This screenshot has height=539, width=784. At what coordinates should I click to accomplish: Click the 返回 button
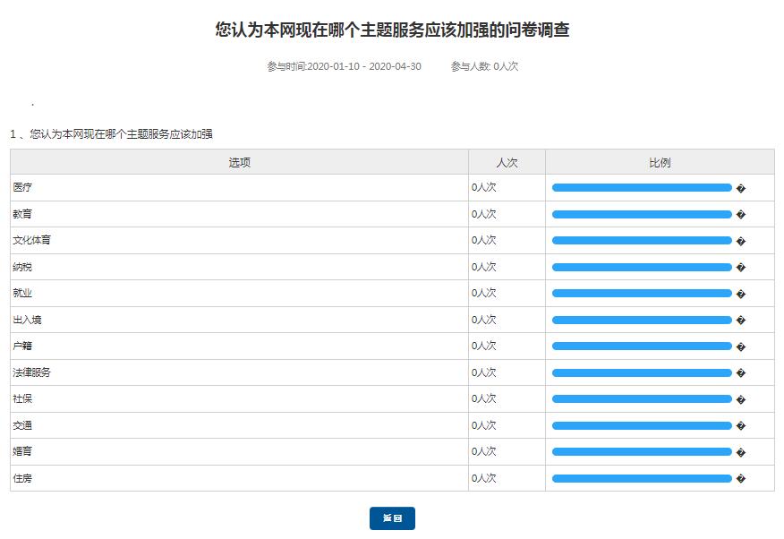(392, 518)
